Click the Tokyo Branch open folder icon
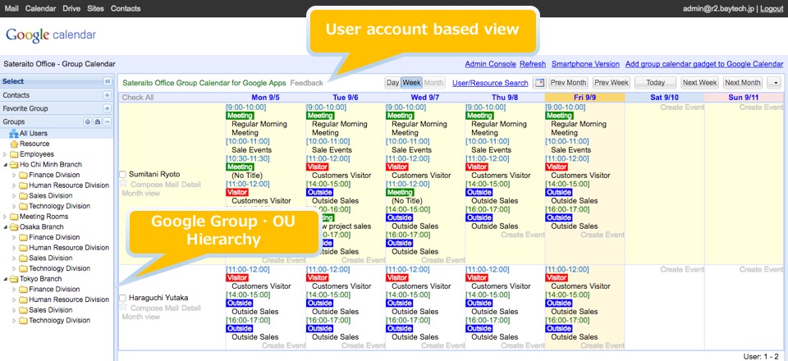This screenshot has height=361, width=788. pos(14,279)
